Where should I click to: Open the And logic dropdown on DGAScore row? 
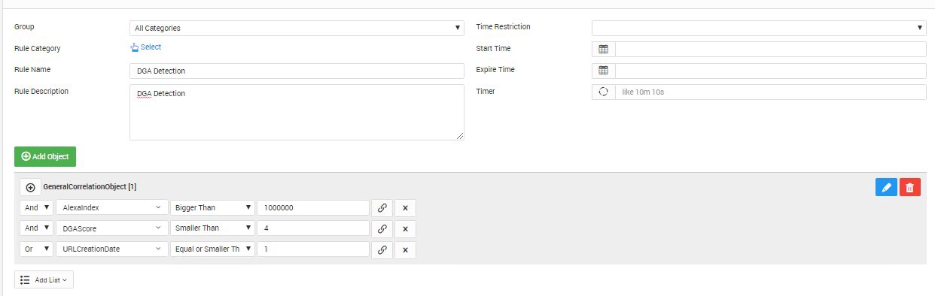(36, 228)
